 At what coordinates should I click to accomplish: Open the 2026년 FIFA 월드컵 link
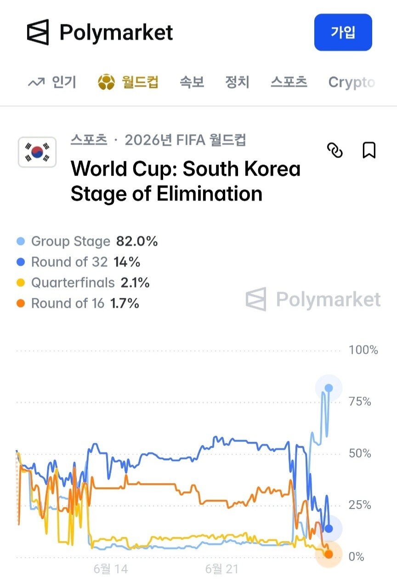[185, 140]
